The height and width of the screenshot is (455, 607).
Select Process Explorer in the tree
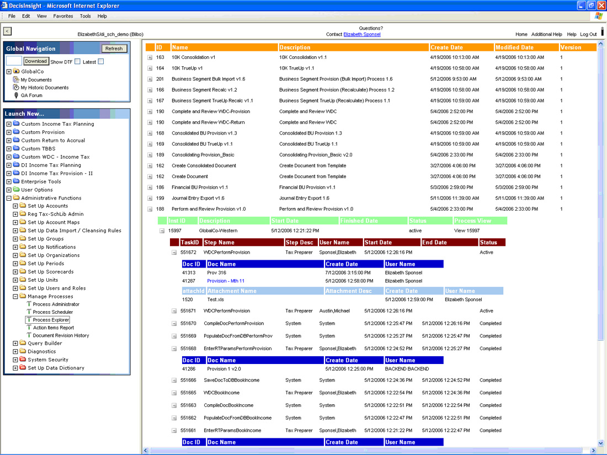pos(51,320)
